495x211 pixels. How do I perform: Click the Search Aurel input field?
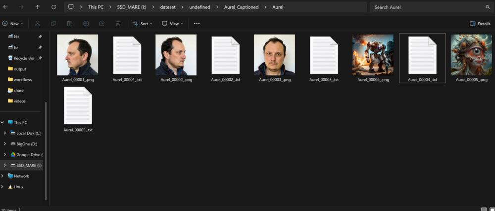click(426, 7)
